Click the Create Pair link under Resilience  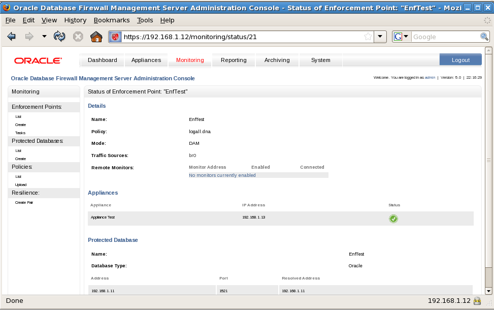point(24,203)
